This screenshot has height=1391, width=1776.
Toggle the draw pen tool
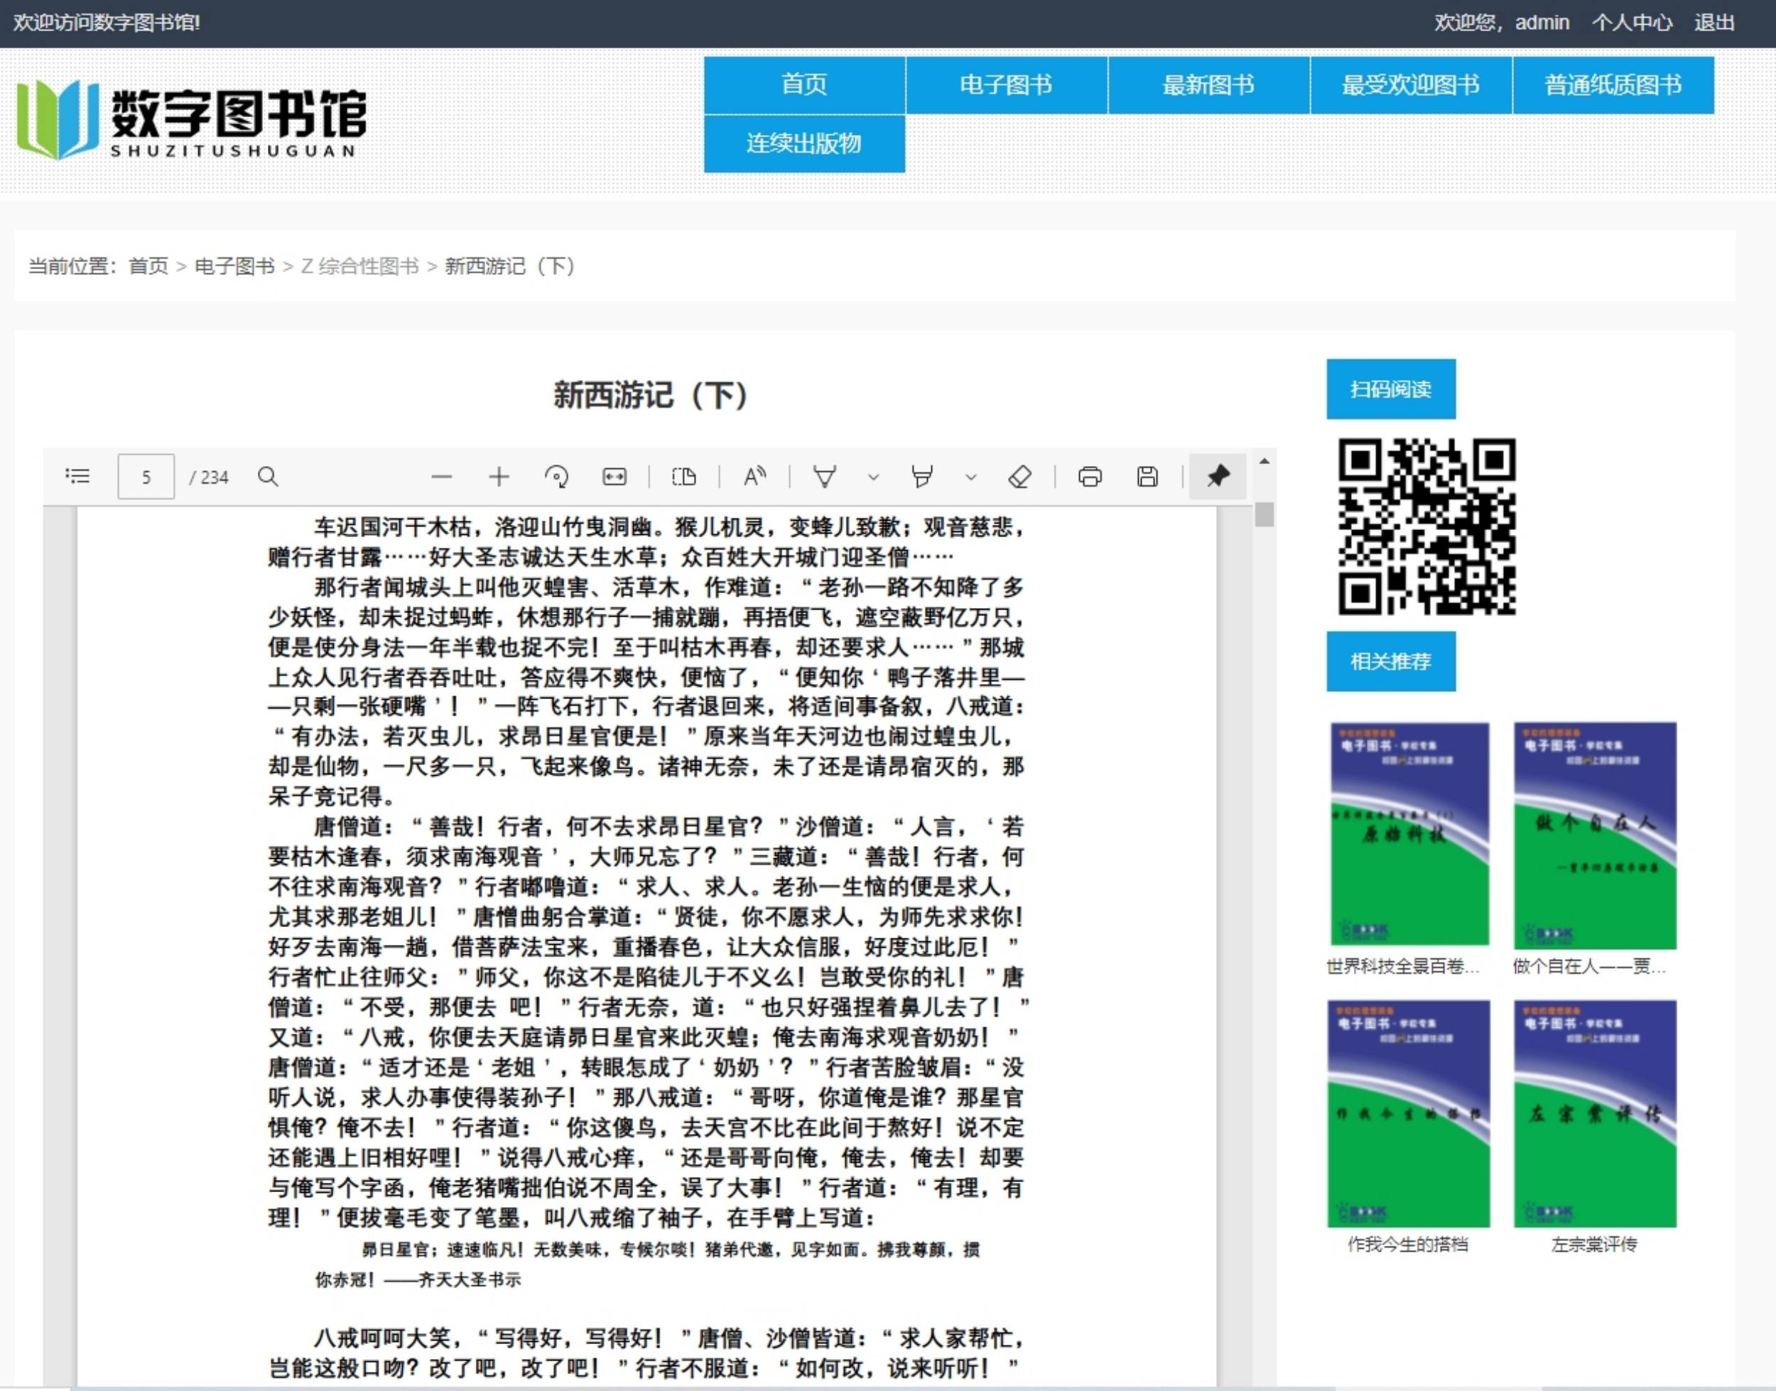click(x=824, y=477)
